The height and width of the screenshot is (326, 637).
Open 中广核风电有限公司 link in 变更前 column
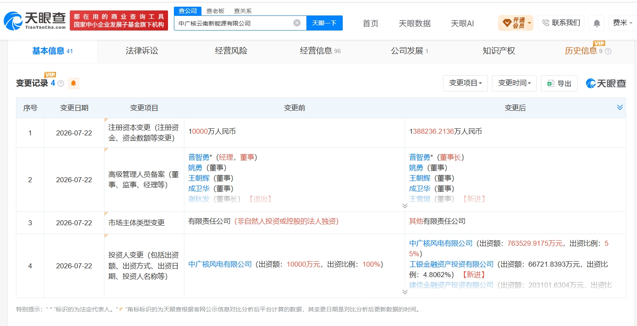[220, 265]
